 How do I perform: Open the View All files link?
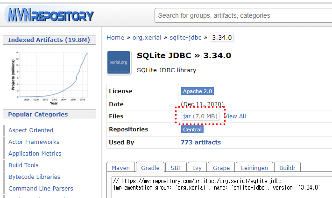click(235, 116)
